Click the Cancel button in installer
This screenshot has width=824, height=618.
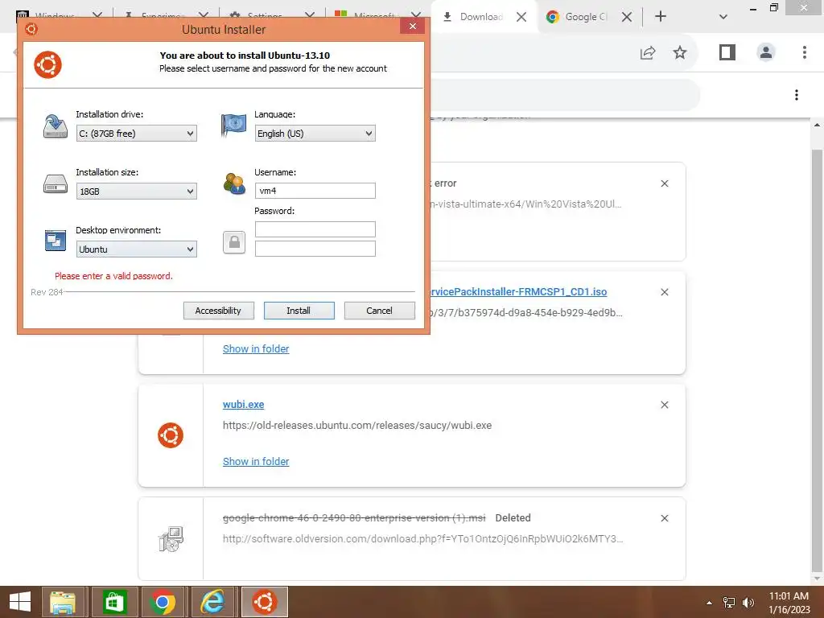380,311
